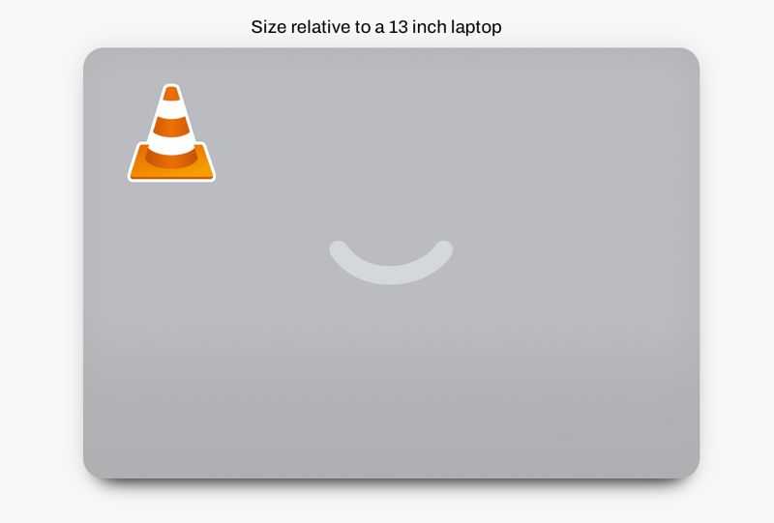Click the middle orange stripe of the cone
This screenshot has height=523, width=774.
tap(171, 128)
